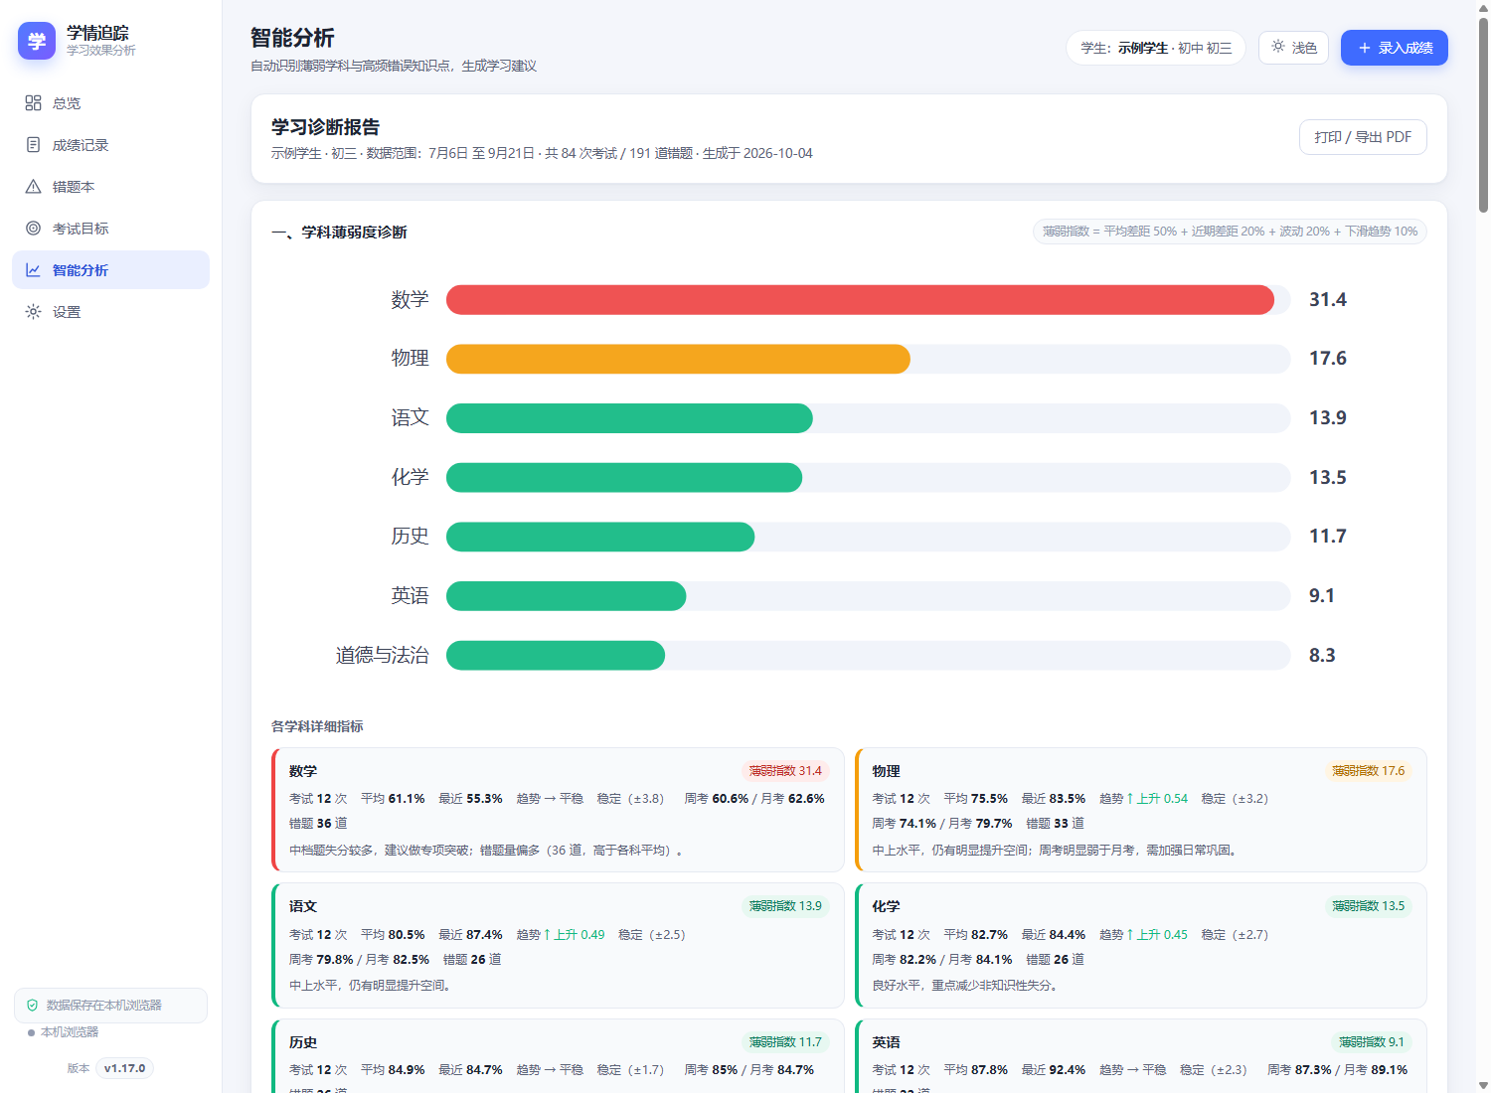
Task: Click the 设置 gear icon in sidebar
Action: 33,312
